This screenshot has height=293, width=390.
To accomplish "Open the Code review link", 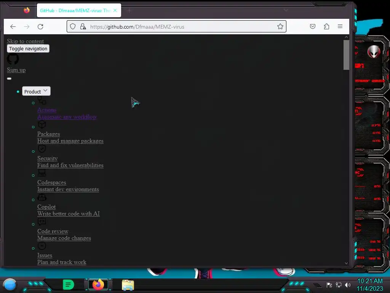I will click(53, 231).
